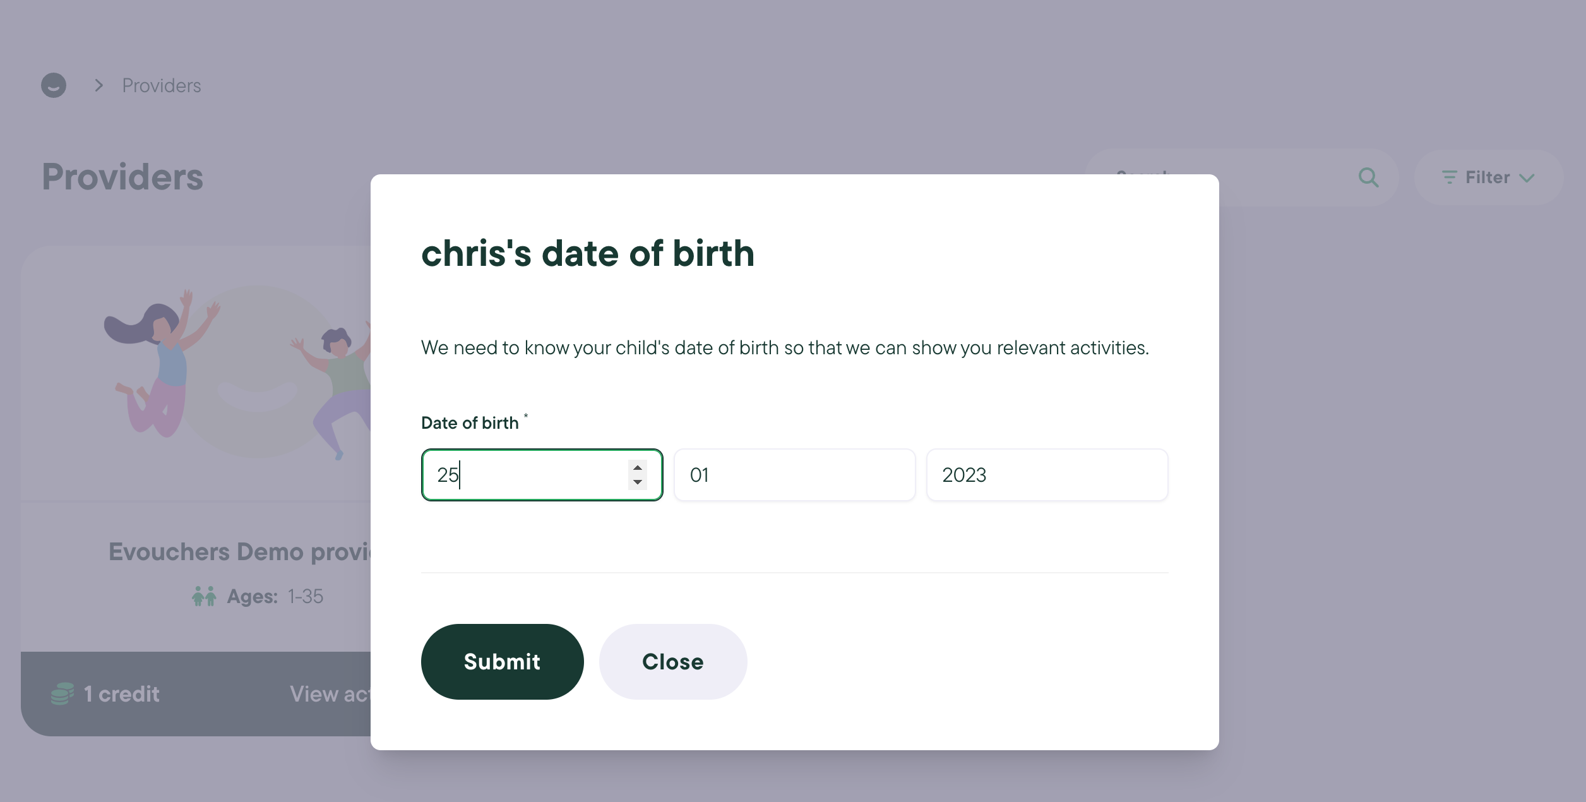Decrement the day using the down arrow

click(637, 482)
